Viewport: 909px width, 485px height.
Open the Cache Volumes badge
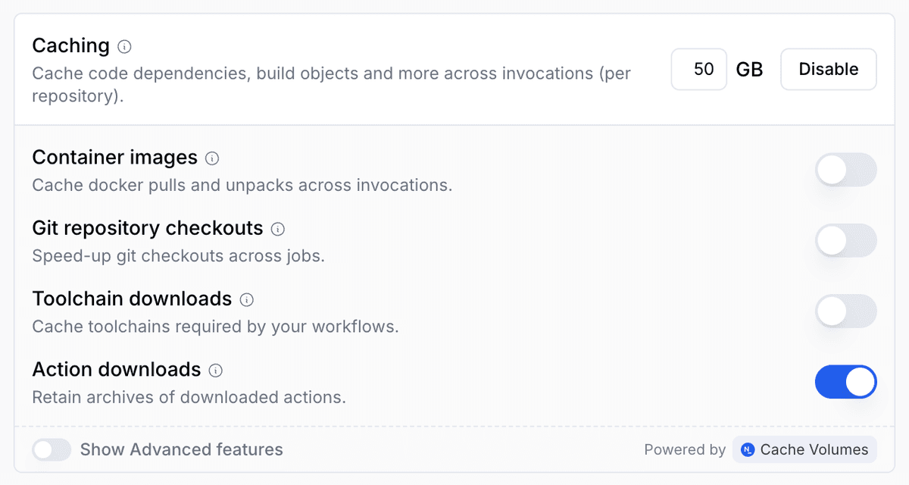804,449
